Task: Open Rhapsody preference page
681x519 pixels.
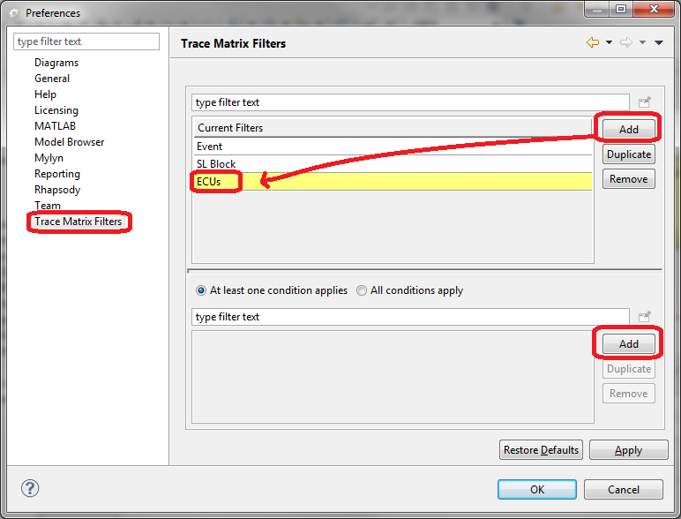Action: [57, 190]
